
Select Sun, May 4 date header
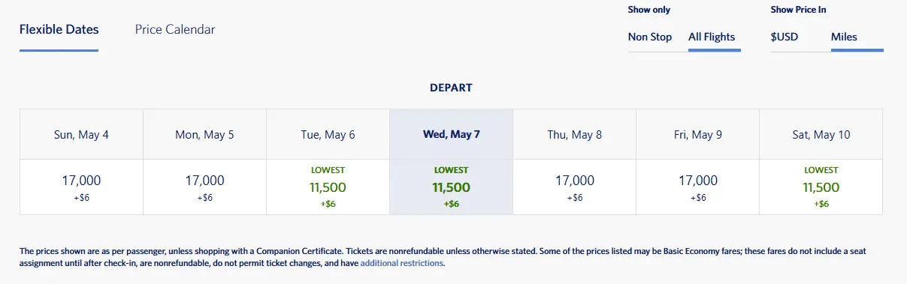tap(81, 135)
